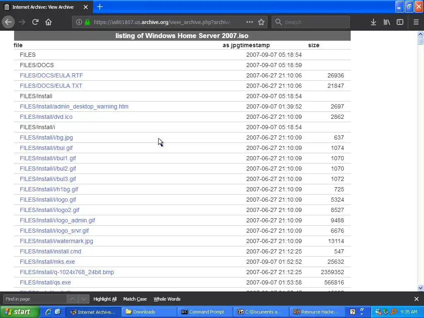Switch to 7-Zip C:\Documents taskbar button

pos(261,312)
